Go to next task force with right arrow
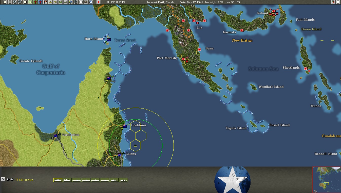 coord(12,180)
